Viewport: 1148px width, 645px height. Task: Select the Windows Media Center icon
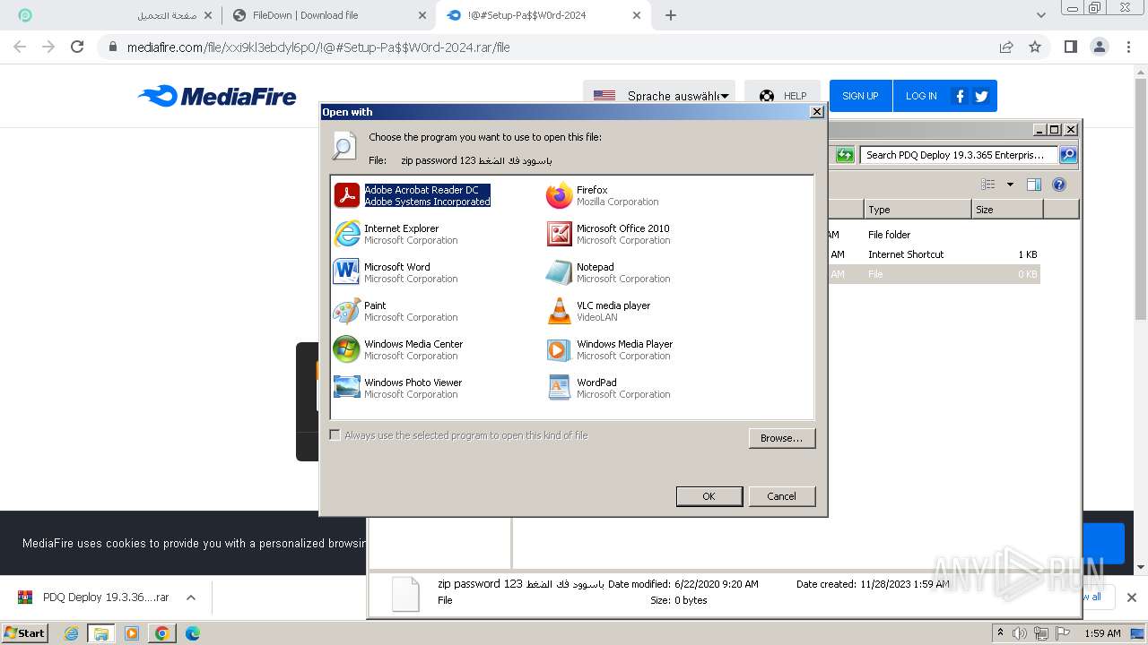tap(346, 349)
